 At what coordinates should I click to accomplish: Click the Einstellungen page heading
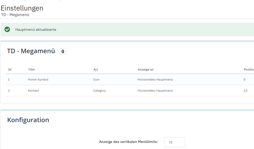(x=22, y=8)
